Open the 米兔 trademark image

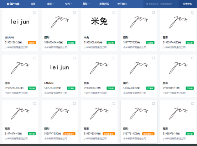99,21
